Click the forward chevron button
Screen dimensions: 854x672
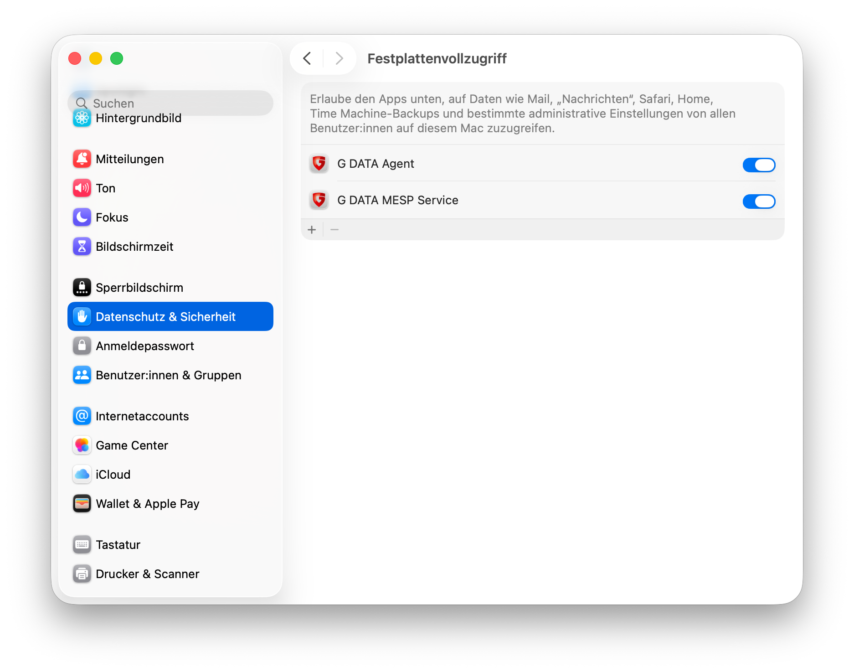[339, 58]
